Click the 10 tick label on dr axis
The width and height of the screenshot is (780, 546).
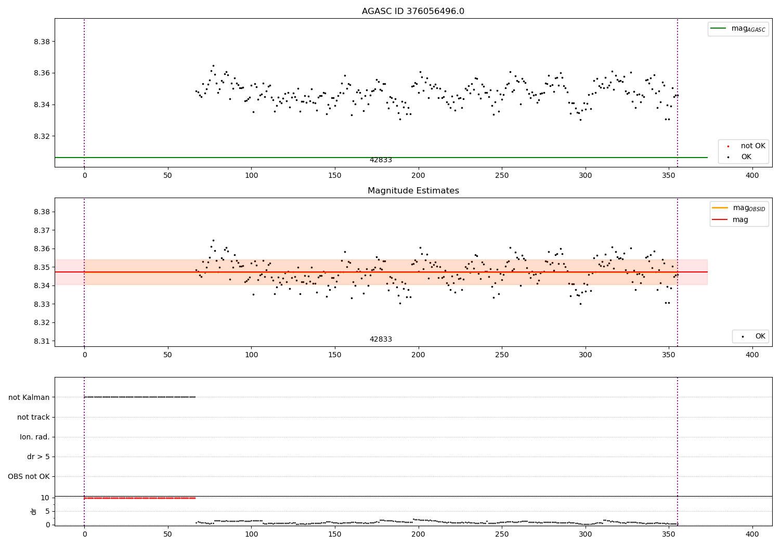coord(45,498)
